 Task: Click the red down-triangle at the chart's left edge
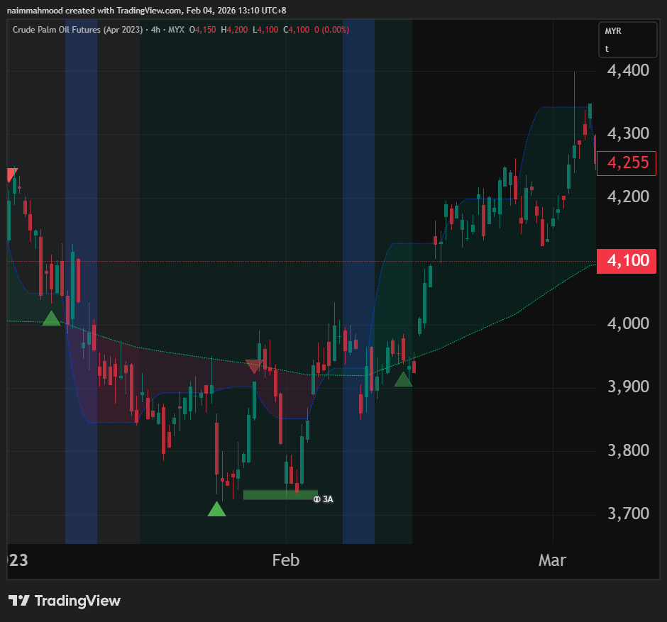pos(11,174)
